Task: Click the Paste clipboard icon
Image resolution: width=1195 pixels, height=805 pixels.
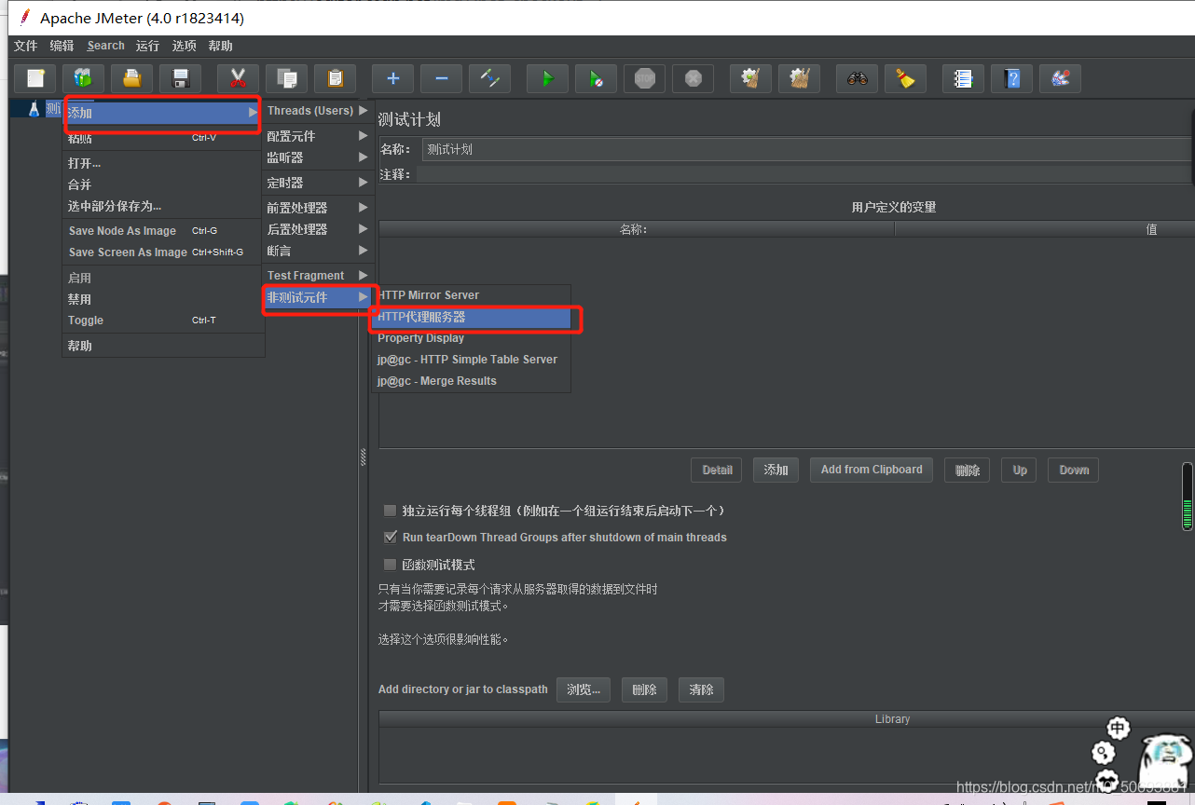Action: (336, 78)
